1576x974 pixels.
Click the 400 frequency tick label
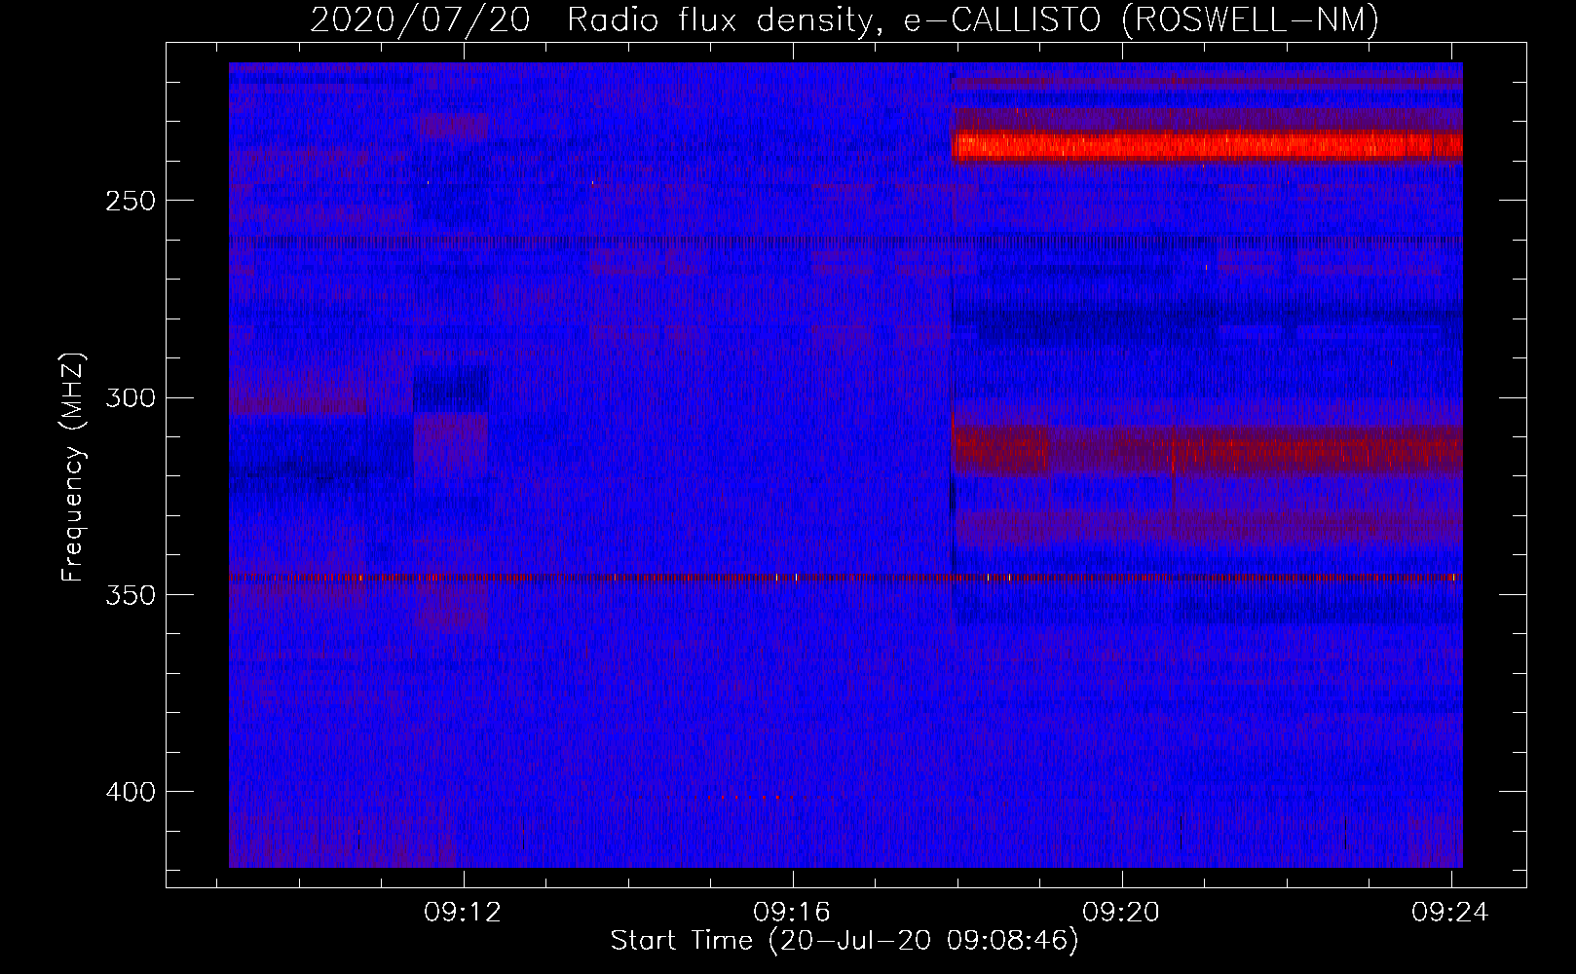[x=131, y=792]
